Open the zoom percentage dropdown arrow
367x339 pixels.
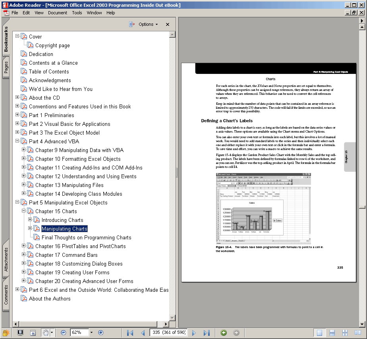[x=91, y=332]
